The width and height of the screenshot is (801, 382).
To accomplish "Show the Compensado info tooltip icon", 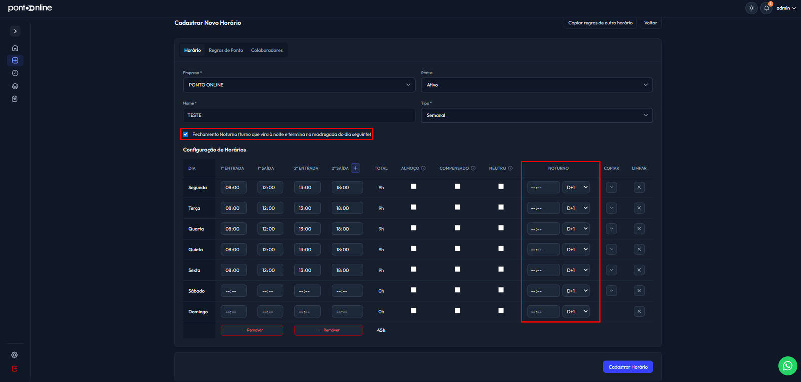I will click(x=473, y=168).
